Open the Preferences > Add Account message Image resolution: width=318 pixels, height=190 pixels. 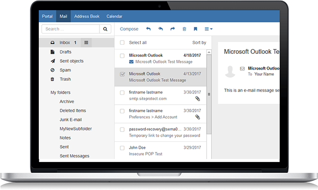click(160, 114)
